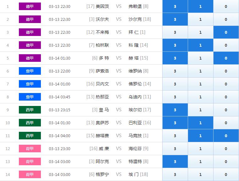
Task: Toggle result 0 for 不来梅 vs 拜仁
Action: pos(226,32)
